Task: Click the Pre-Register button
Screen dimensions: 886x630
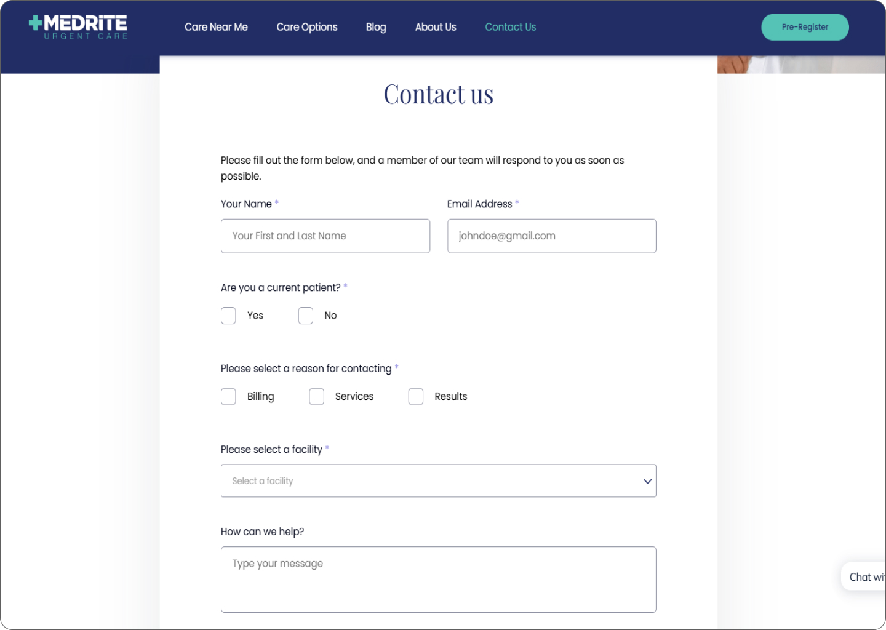Action: click(x=805, y=27)
